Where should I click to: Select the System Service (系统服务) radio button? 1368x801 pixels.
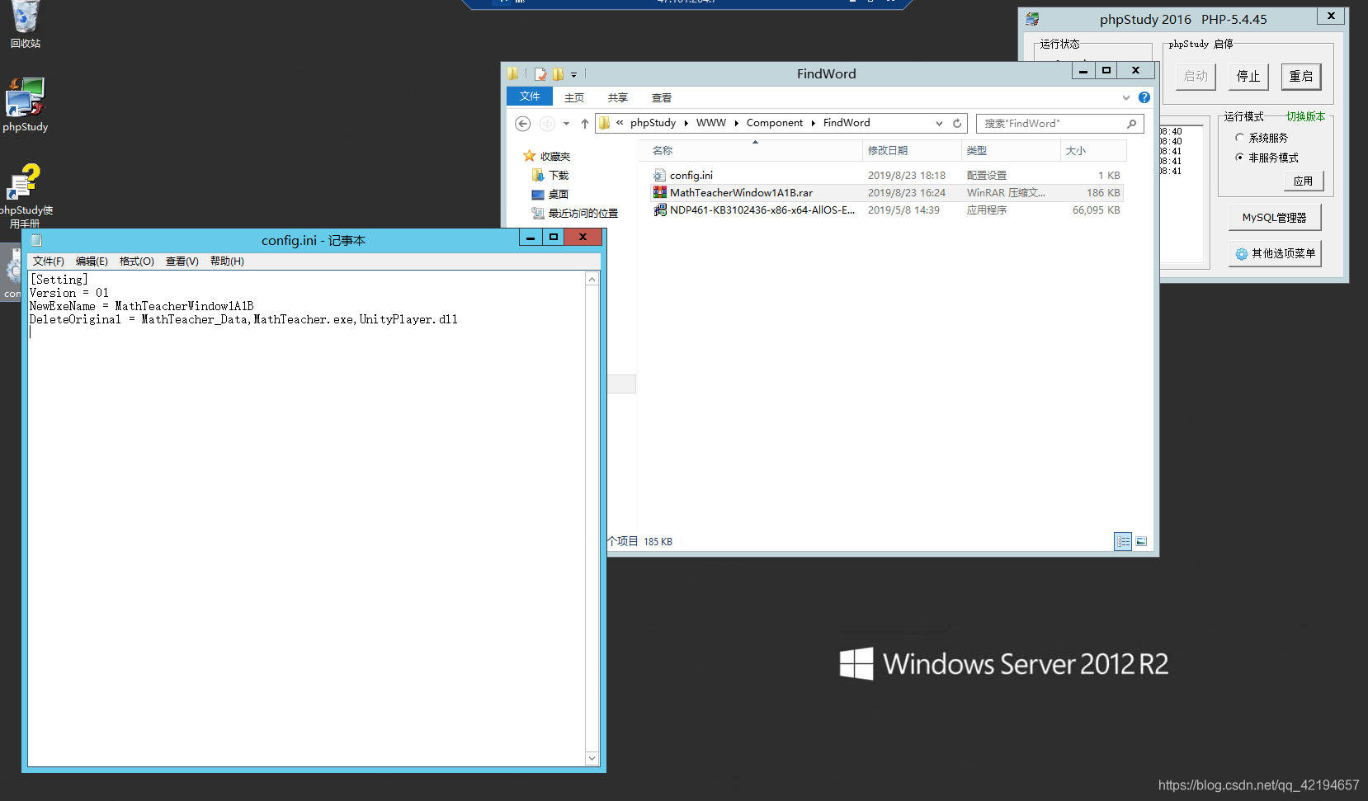[x=1239, y=138]
